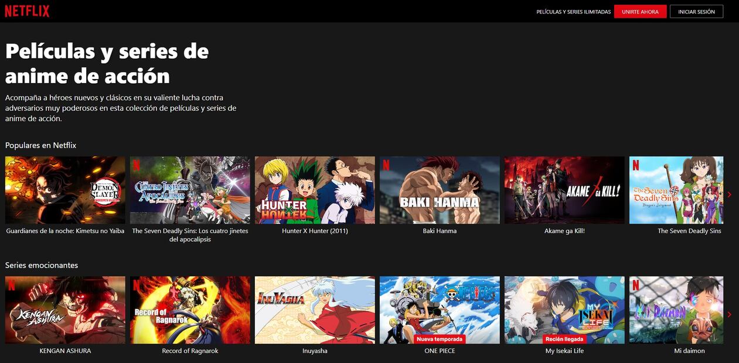The height and width of the screenshot is (363, 739).
Task: Choose the Akame ga Kill! thumbnail
Action: click(x=564, y=190)
